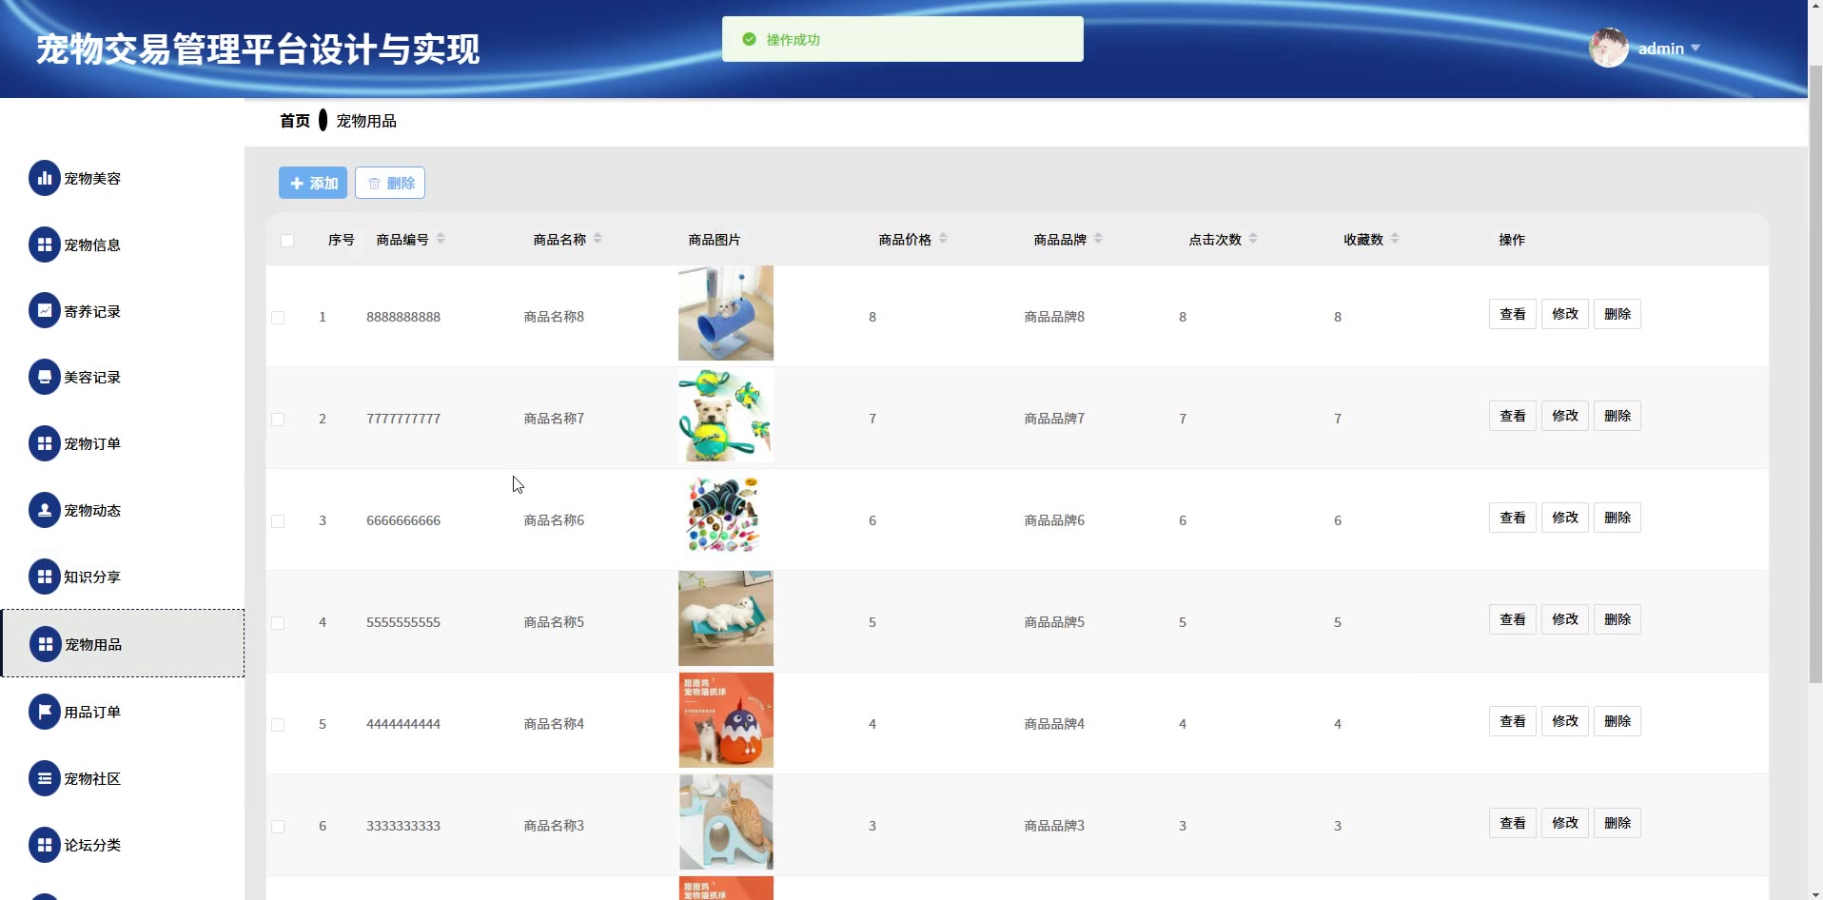Open the cat hammock image for 商品名称5
This screenshot has height=900, width=1823.
tap(726, 618)
